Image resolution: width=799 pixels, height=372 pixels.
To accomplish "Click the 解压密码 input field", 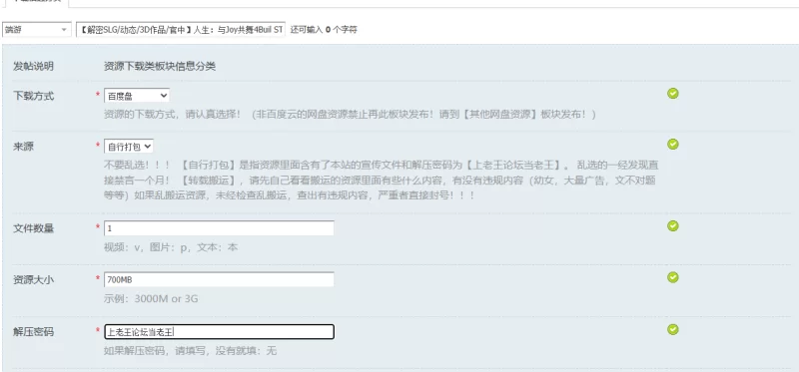I will [x=219, y=332].
